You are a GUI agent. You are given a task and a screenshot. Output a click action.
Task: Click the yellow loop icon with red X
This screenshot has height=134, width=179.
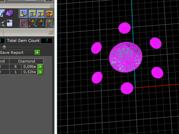click(50, 13)
